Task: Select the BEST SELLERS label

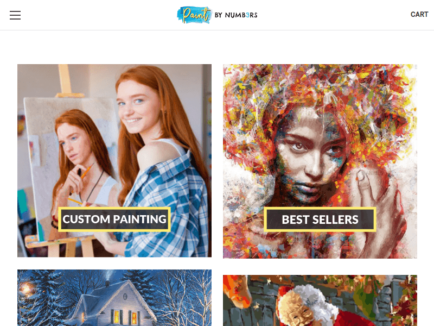Action: [x=320, y=220]
